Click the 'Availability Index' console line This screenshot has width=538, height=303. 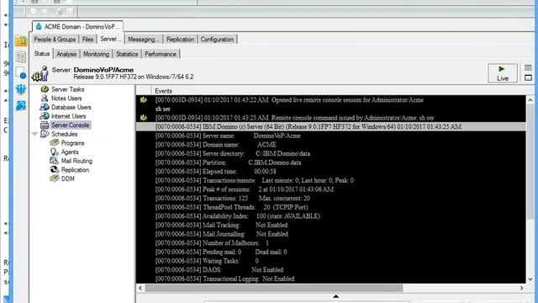point(237,216)
